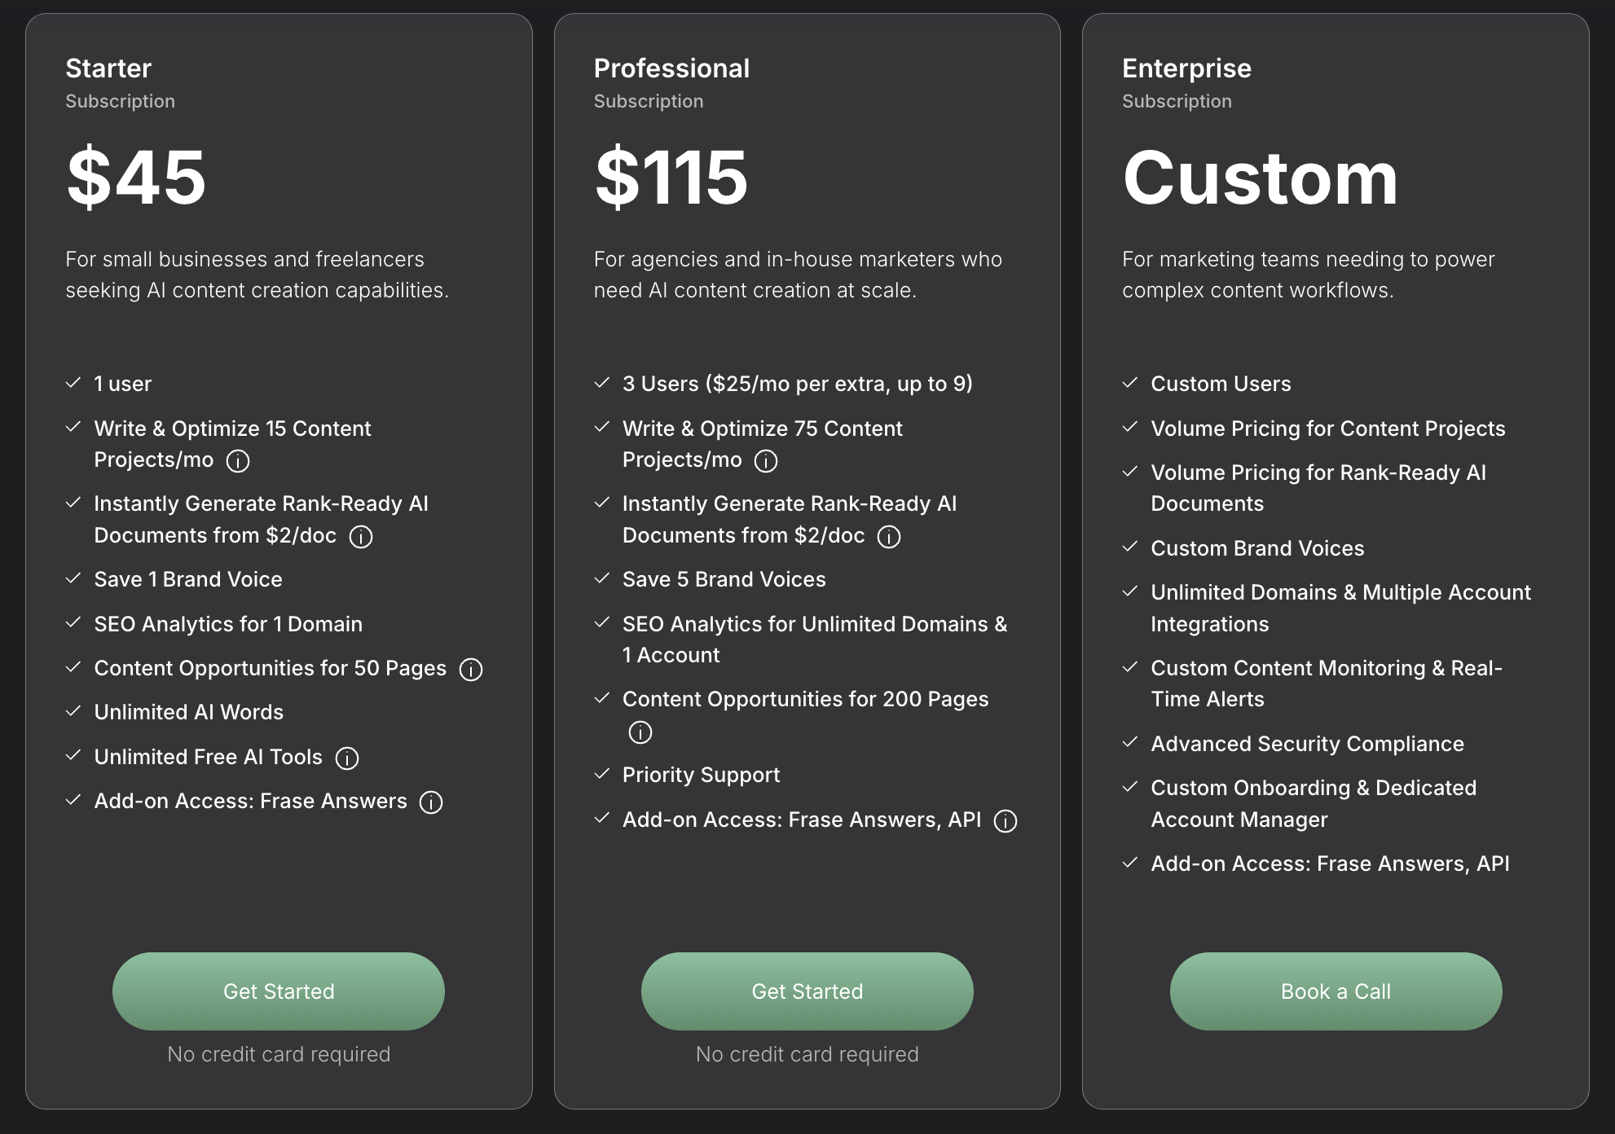Click the checkmark beside Advanced Security Compliance
1615x1134 pixels.
pyautogui.click(x=1130, y=743)
